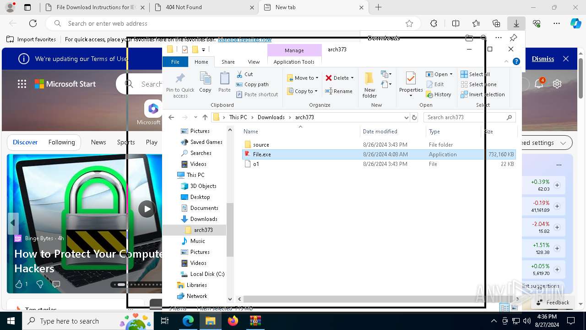586x330 pixels.
Task: Click Select none in ribbon
Action: (x=478, y=84)
